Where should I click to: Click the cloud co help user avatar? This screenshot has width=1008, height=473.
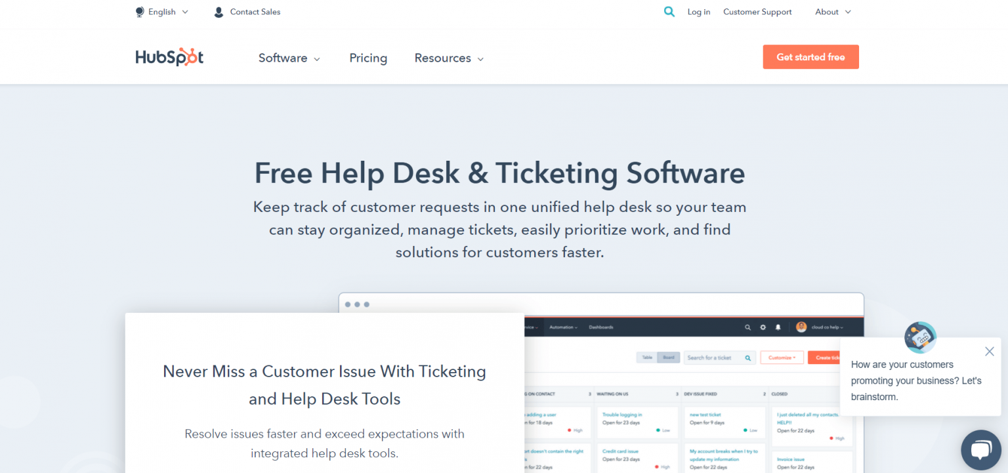point(801,327)
